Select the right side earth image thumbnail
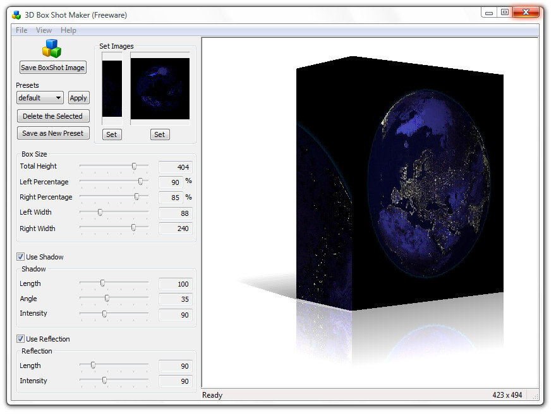556x416 pixels. [x=160, y=88]
